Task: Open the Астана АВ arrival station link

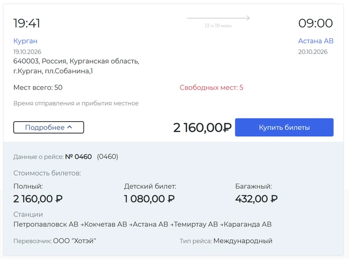Action: [316, 41]
